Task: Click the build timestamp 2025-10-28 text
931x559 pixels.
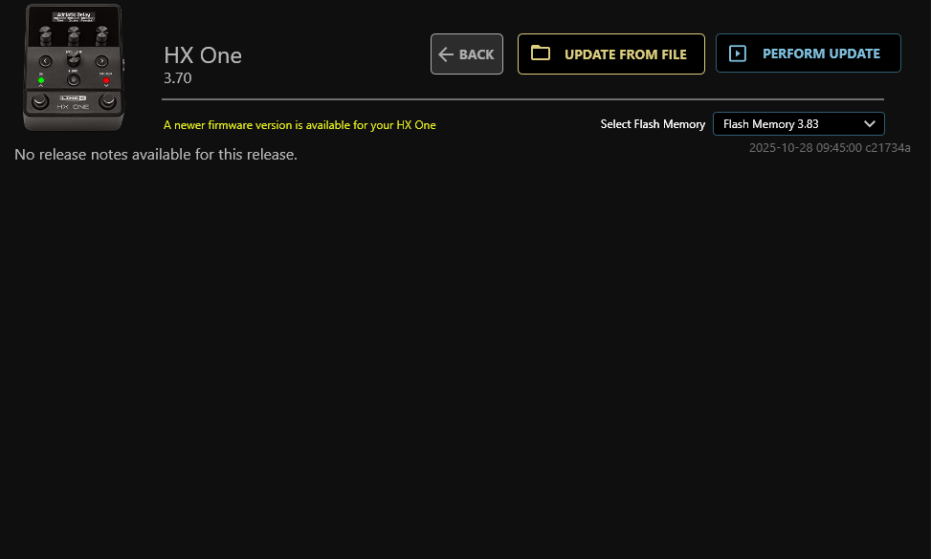Action: (x=829, y=148)
